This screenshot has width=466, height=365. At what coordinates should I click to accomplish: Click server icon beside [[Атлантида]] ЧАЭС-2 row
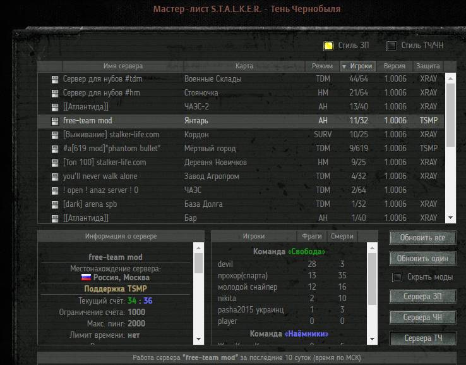55,107
